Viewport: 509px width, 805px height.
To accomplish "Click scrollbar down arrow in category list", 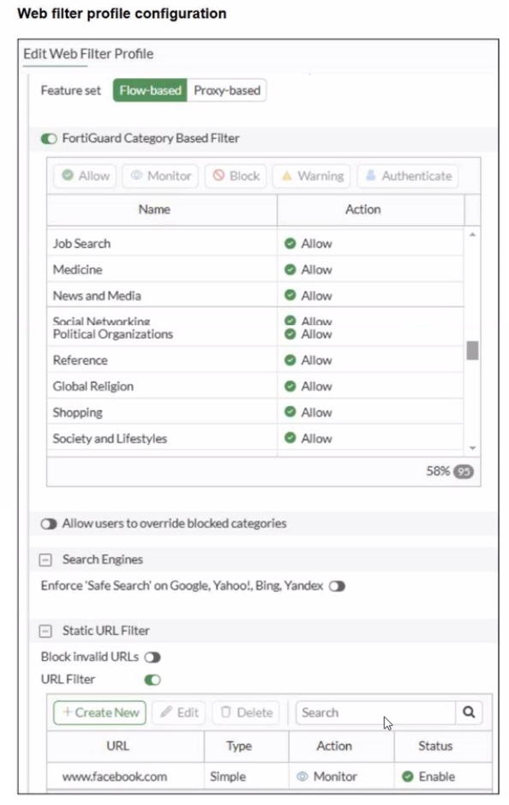I will [472, 448].
